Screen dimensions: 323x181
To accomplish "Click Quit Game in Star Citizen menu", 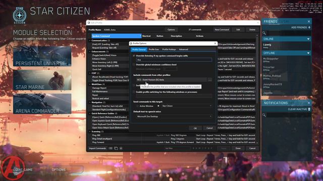I will (24, 170).
